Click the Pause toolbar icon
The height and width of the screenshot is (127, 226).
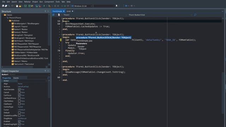(x=55, y=6)
